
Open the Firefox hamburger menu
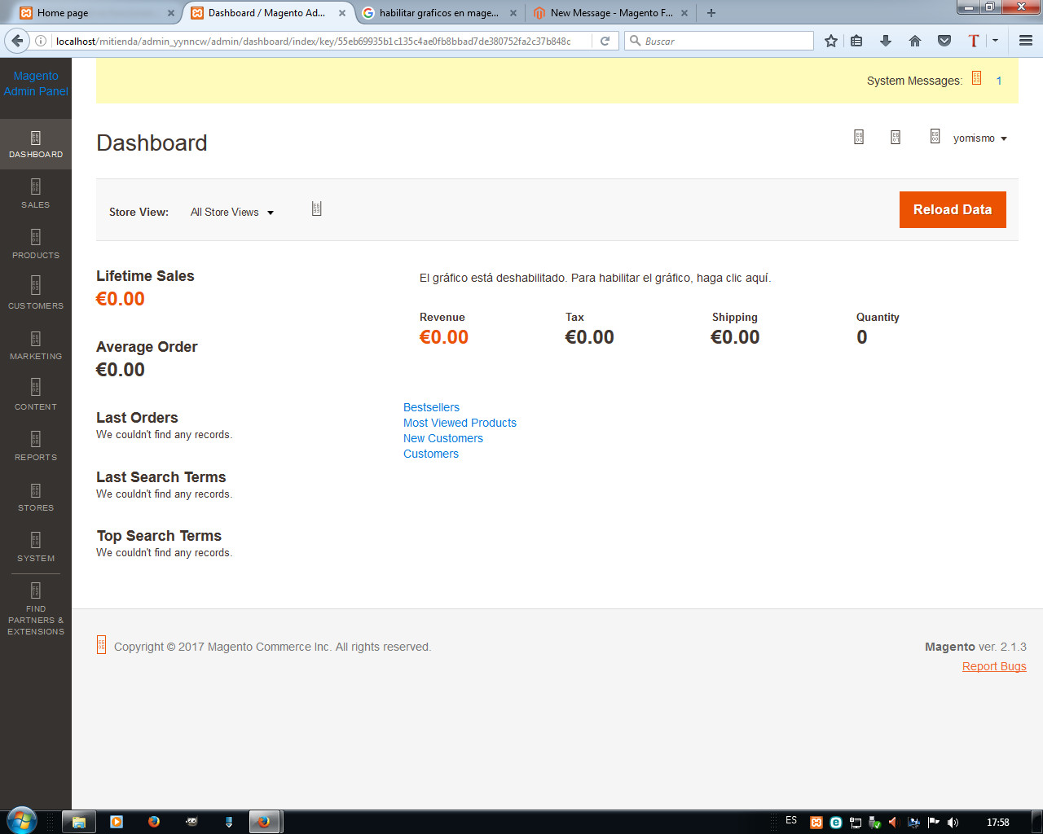coord(1025,41)
